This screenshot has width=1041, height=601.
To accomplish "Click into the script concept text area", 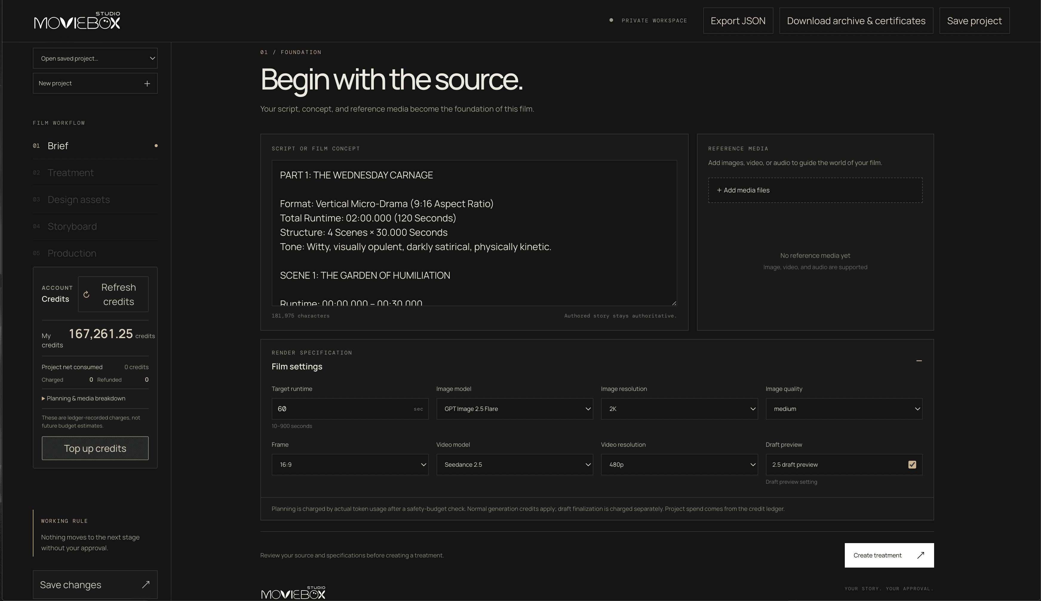I will tap(474, 233).
